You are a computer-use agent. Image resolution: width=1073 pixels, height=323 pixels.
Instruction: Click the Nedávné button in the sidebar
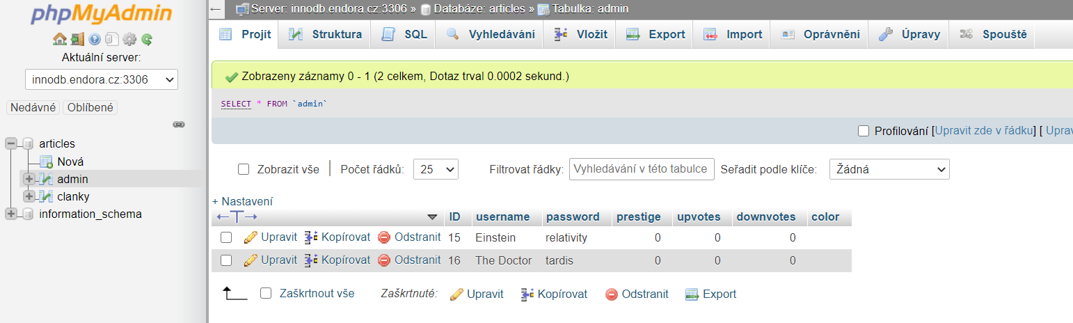coord(33,107)
